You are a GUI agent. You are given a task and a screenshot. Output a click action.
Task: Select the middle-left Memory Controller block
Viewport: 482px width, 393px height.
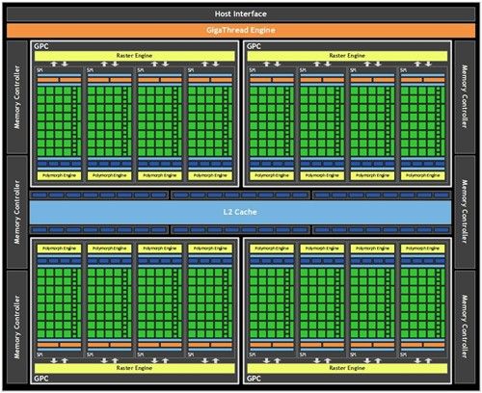pyautogui.click(x=17, y=212)
